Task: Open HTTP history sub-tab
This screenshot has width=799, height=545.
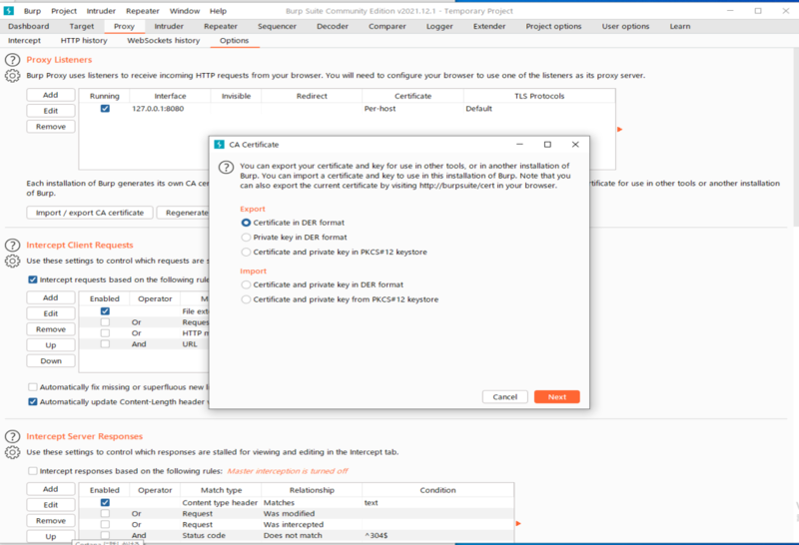Action: [84, 41]
